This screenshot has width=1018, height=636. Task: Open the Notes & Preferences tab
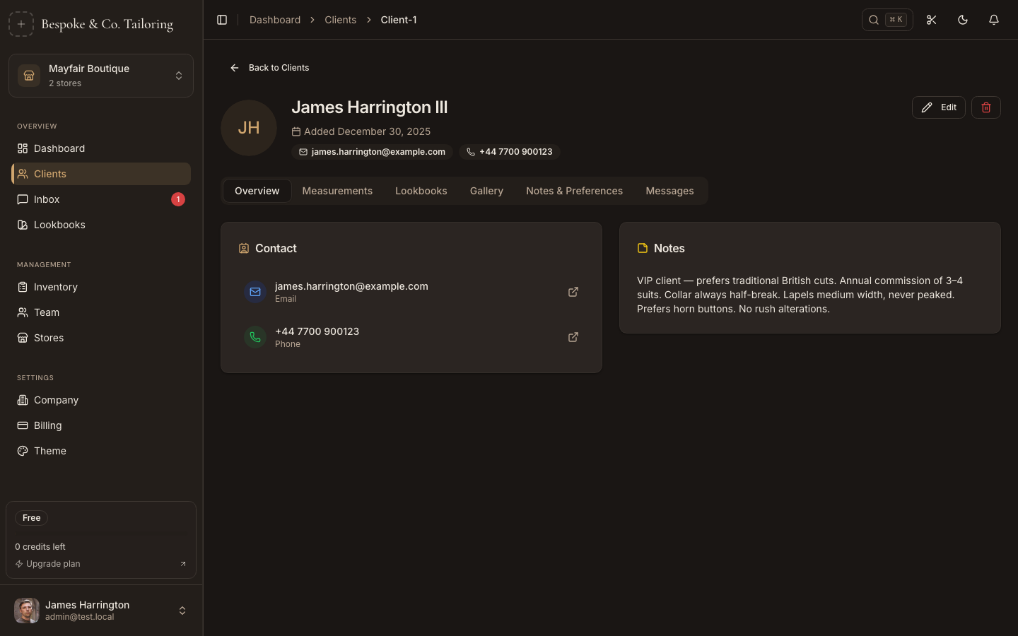click(x=574, y=191)
